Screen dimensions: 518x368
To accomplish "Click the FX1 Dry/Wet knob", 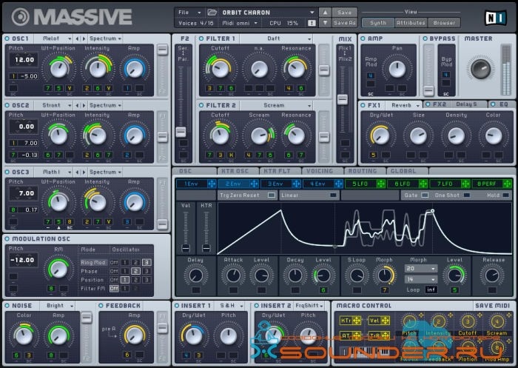I will (x=380, y=136).
